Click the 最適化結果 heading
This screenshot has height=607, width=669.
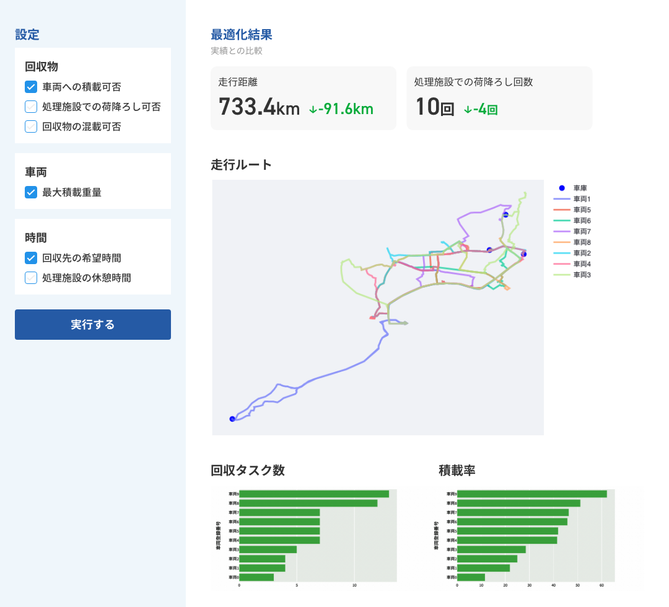(242, 35)
